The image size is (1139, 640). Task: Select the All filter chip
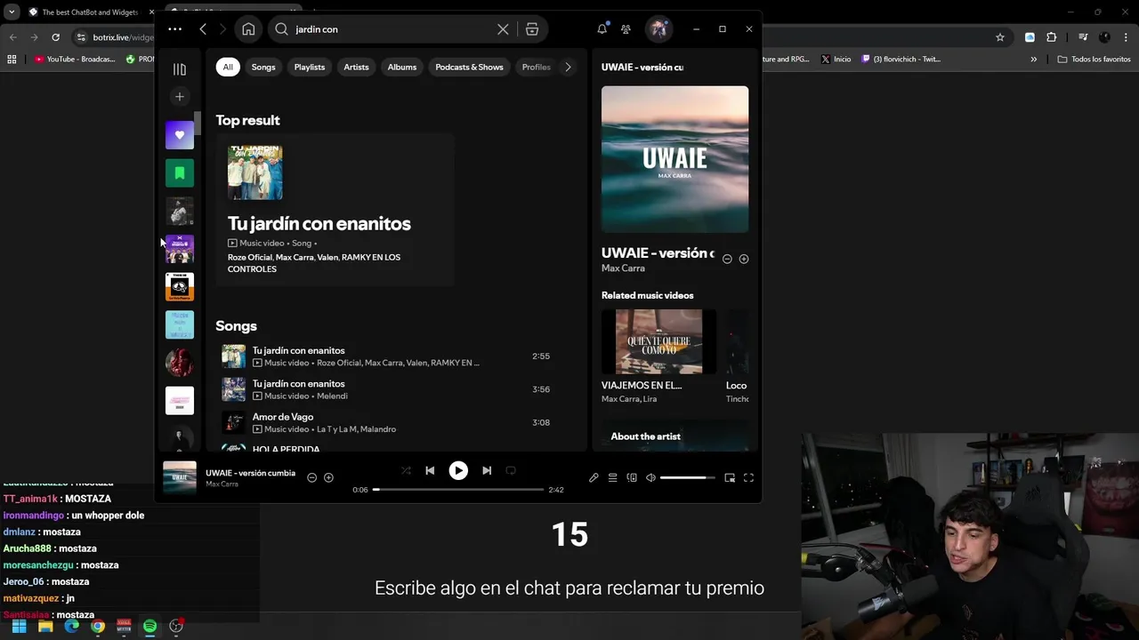pos(228,67)
